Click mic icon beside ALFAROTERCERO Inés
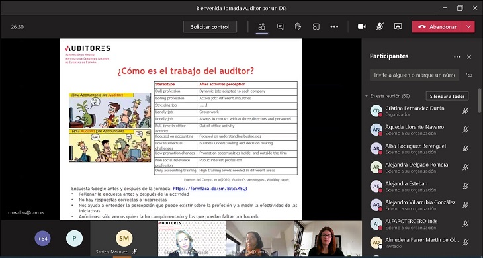The image size is (483, 258). [x=465, y=224]
